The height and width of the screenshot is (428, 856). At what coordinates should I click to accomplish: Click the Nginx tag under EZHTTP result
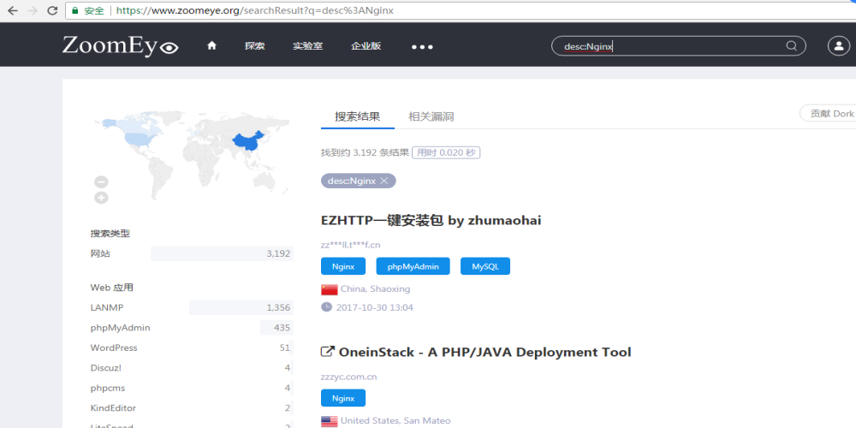pyautogui.click(x=343, y=266)
